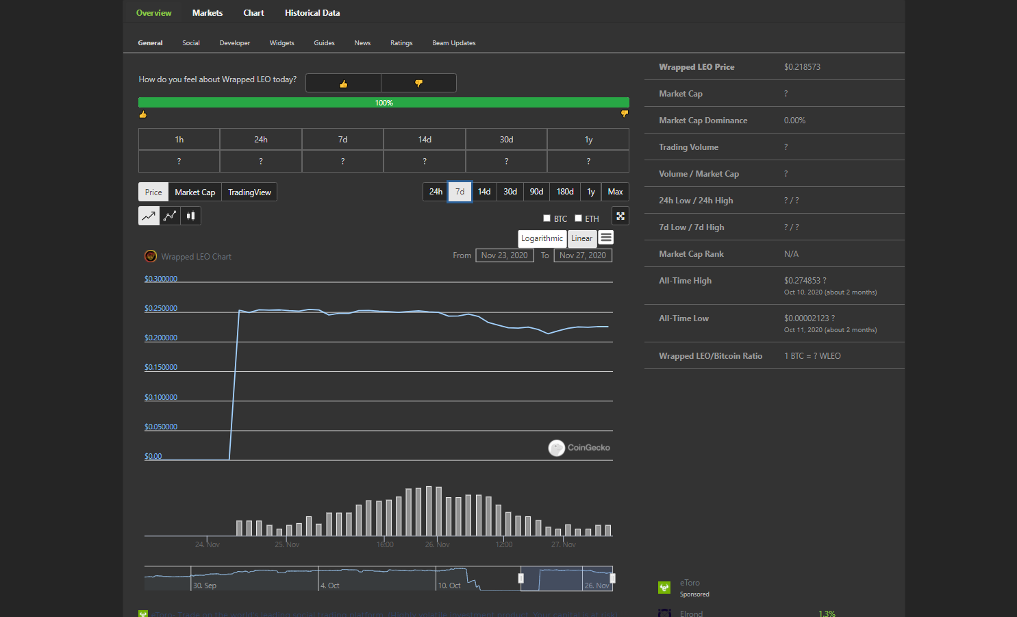This screenshot has height=617, width=1017.
Task: Set chart range to 7d
Action: pyautogui.click(x=460, y=192)
